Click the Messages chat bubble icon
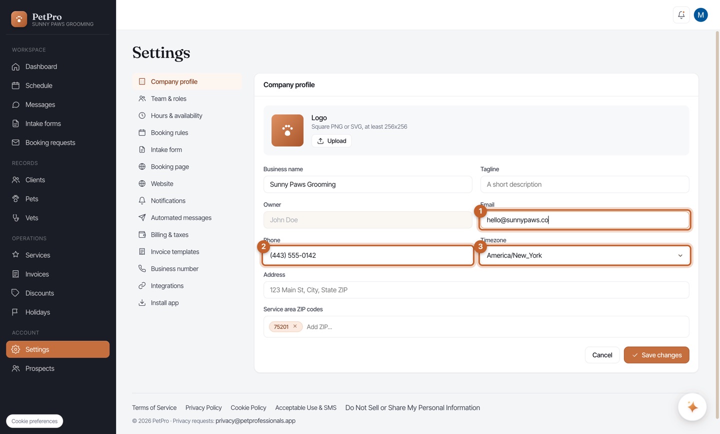 coord(16,105)
